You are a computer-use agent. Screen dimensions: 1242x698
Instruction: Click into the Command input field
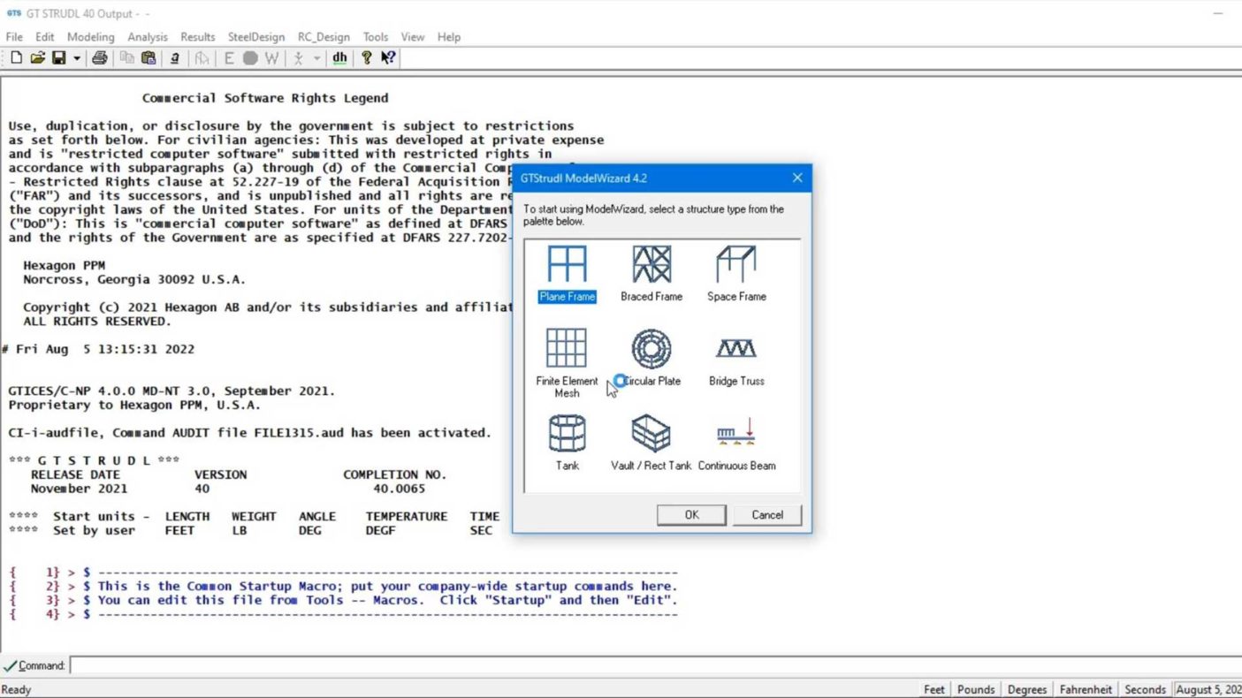(619, 665)
